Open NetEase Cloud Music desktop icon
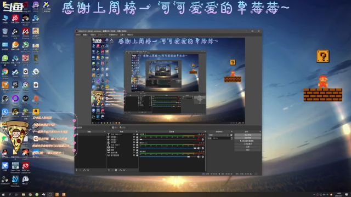The height and width of the screenshot is (197, 351). point(15,19)
